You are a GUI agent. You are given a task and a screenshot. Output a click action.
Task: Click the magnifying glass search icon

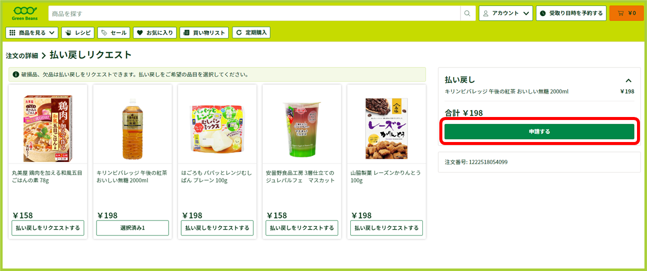[468, 13]
